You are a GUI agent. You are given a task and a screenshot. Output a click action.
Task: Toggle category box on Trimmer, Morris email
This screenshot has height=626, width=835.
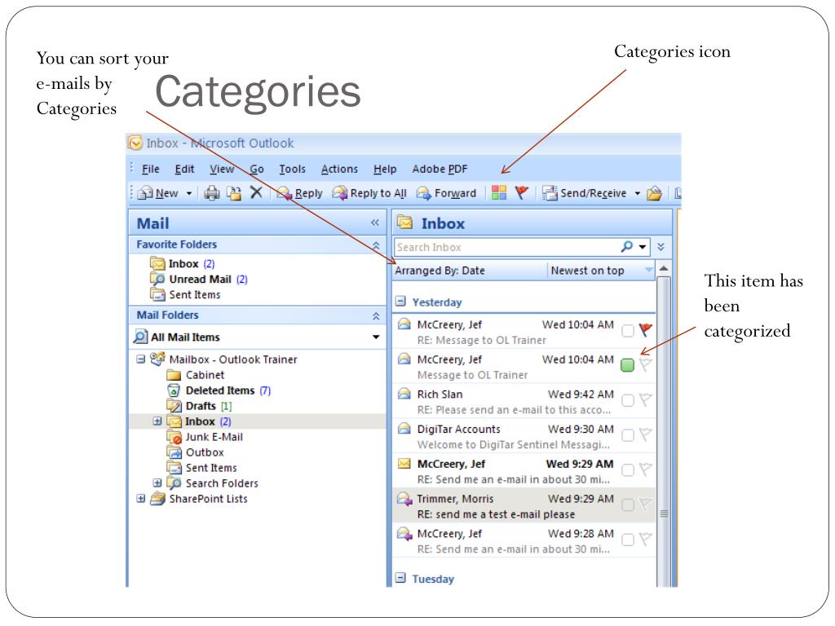click(628, 505)
